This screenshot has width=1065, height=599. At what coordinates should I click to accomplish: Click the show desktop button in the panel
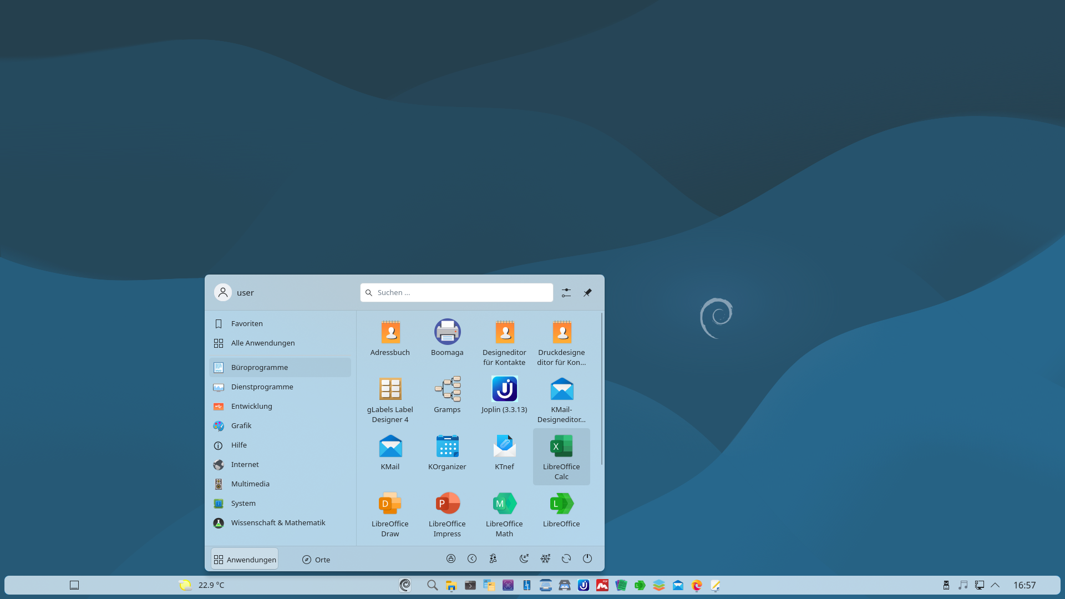(74, 585)
